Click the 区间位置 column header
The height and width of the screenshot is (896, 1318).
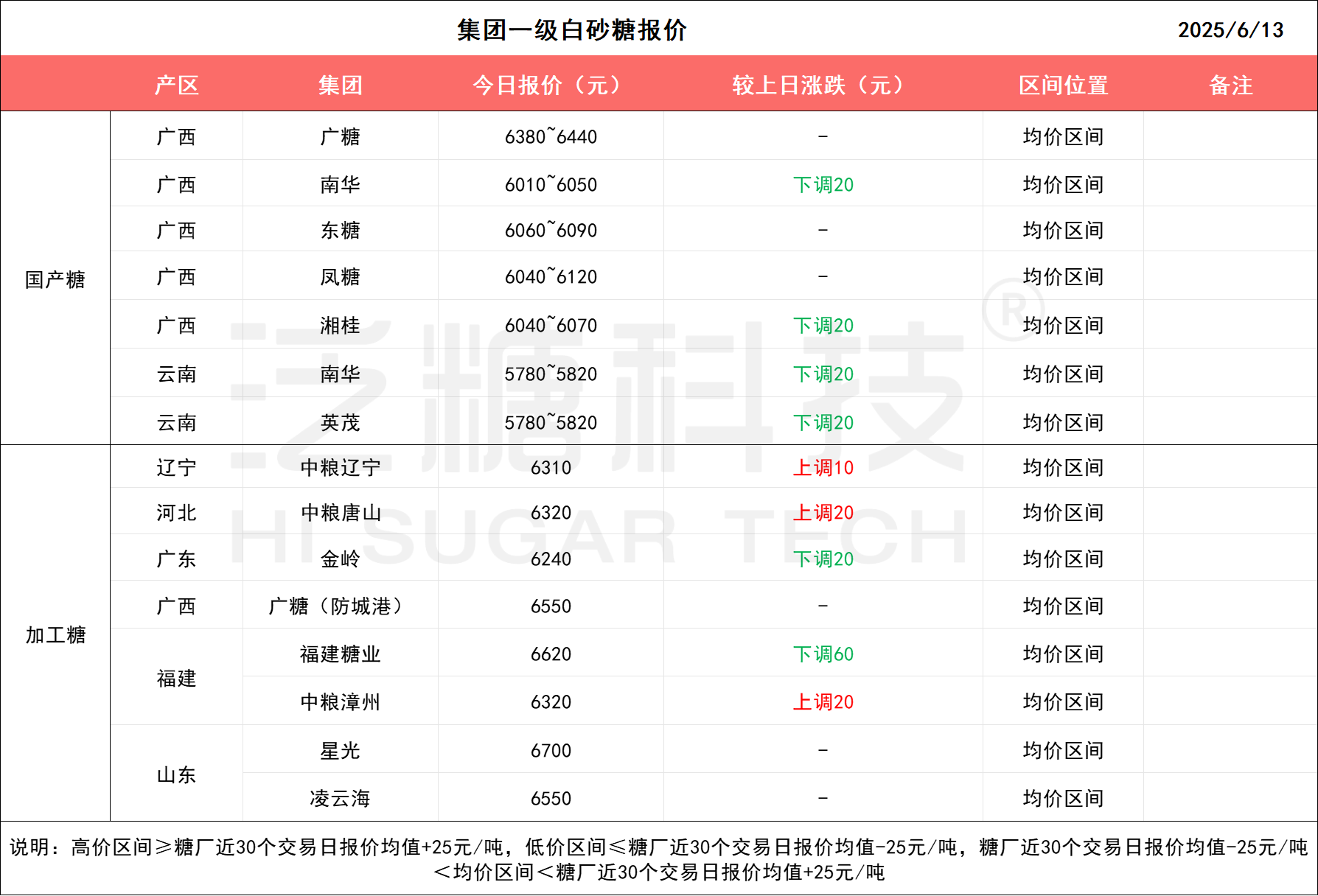pyautogui.click(x=1063, y=85)
